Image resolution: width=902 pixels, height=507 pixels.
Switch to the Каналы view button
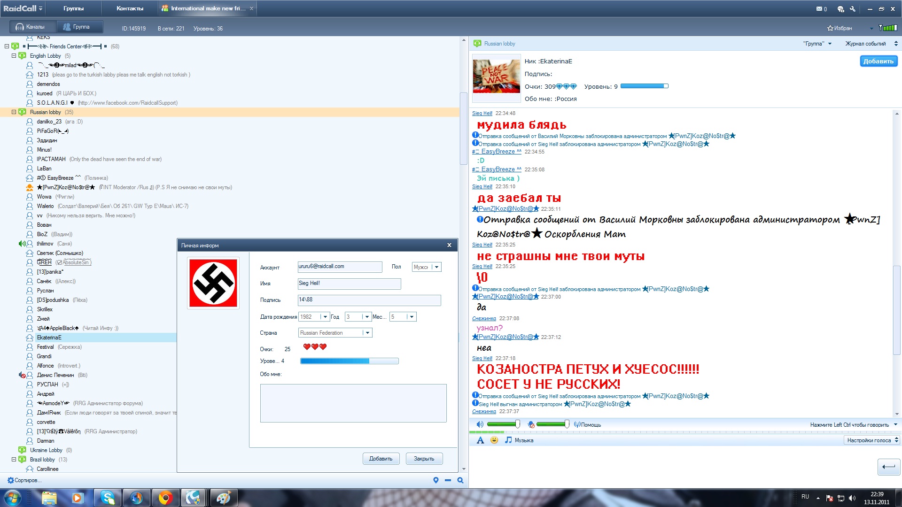30,27
